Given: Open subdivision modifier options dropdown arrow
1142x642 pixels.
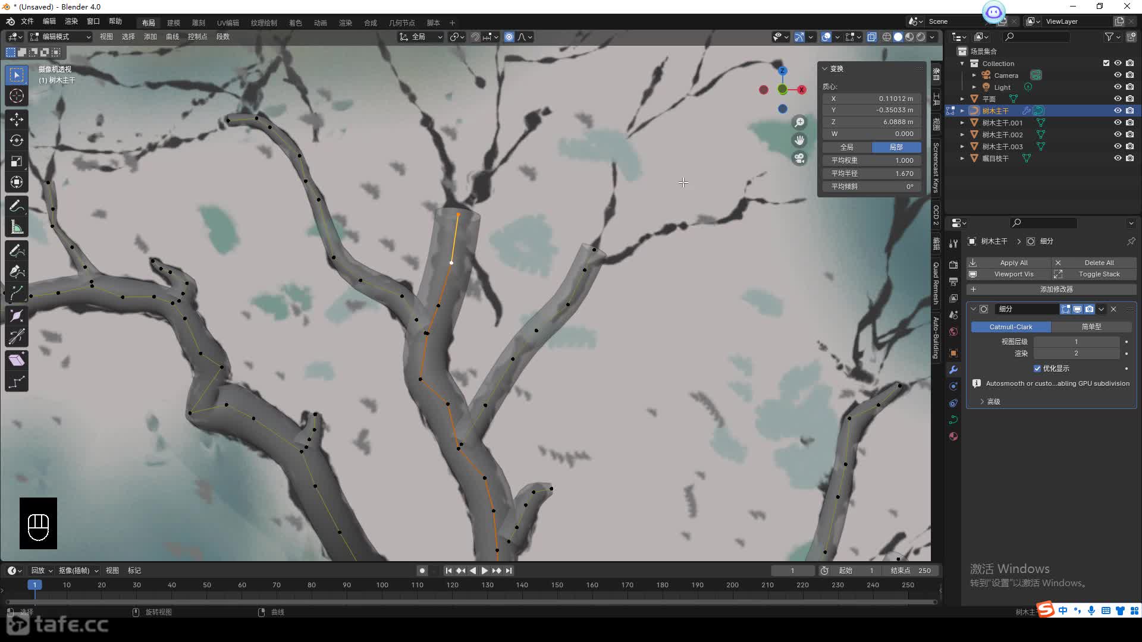Looking at the screenshot, I should click(x=1102, y=309).
